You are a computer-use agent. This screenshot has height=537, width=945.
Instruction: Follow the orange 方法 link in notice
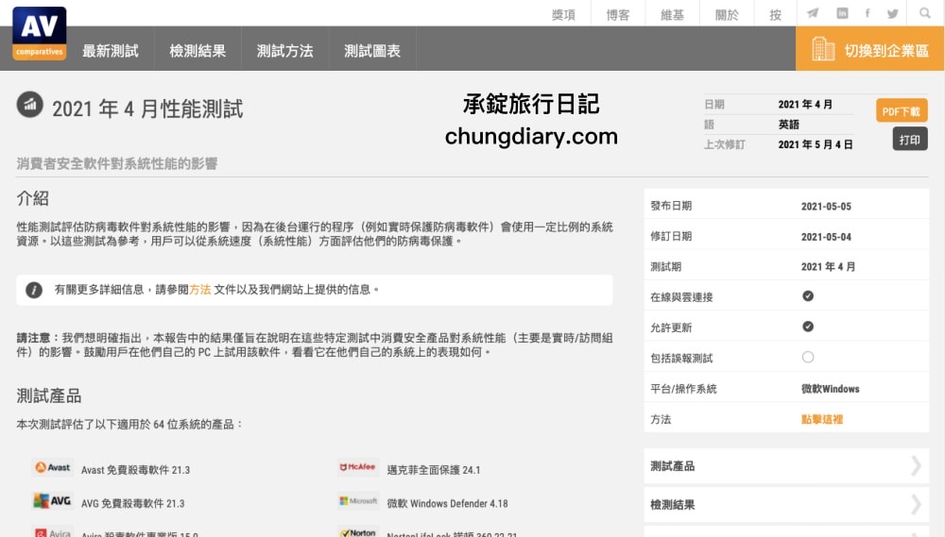pyautogui.click(x=200, y=290)
